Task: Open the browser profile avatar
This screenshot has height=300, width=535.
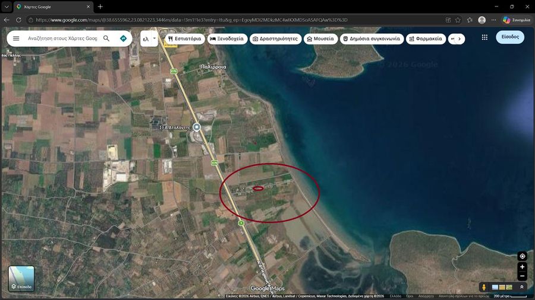Action: click(481, 20)
